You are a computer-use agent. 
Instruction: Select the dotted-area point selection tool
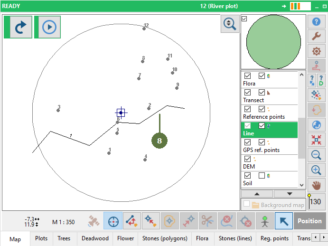(316, 95)
